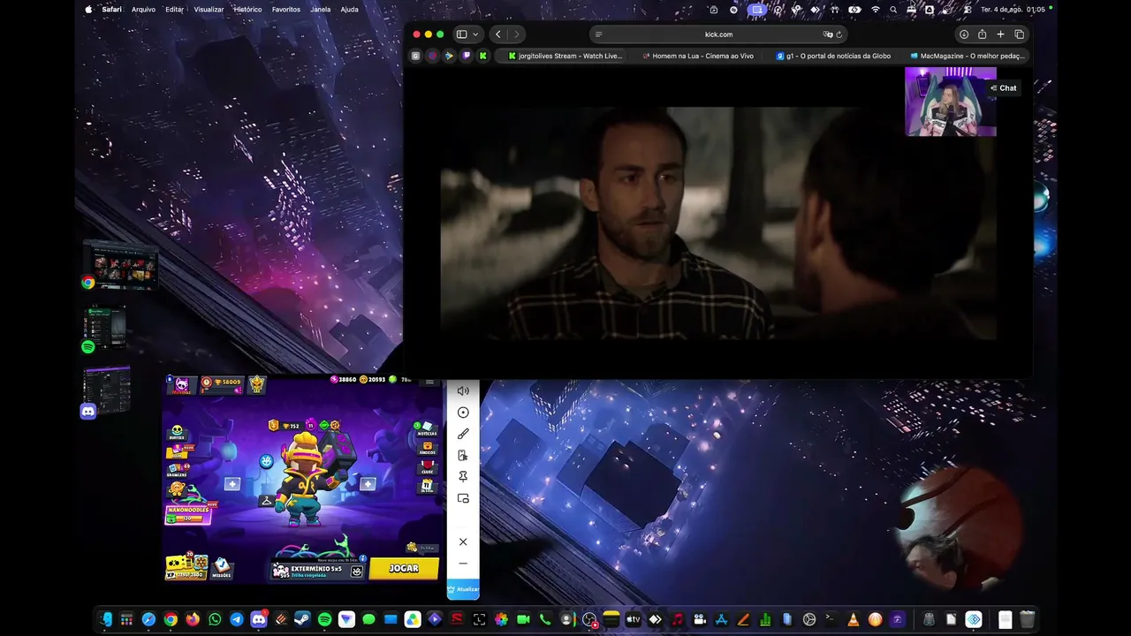1131x636 pixels.
Task: Click the Atualizar upgrade button
Action: (x=463, y=589)
